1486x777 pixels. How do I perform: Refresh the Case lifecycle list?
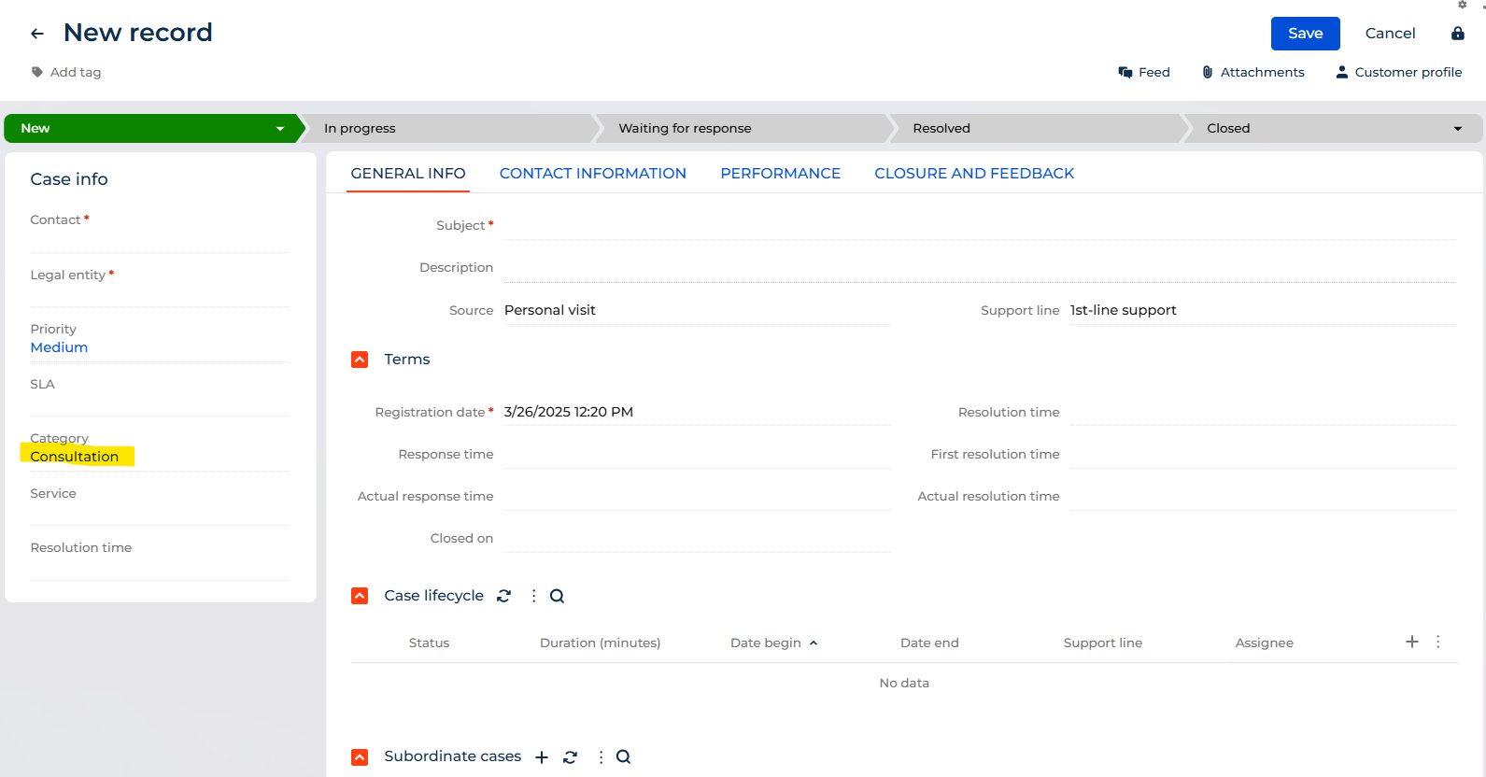tap(504, 596)
